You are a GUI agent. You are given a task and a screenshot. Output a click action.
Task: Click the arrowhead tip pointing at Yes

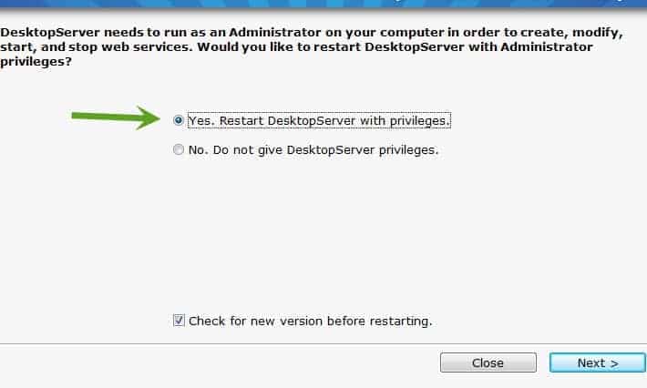156,117
